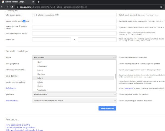
Task: Choose Lettone from the language list
Action: pos(73,82)
